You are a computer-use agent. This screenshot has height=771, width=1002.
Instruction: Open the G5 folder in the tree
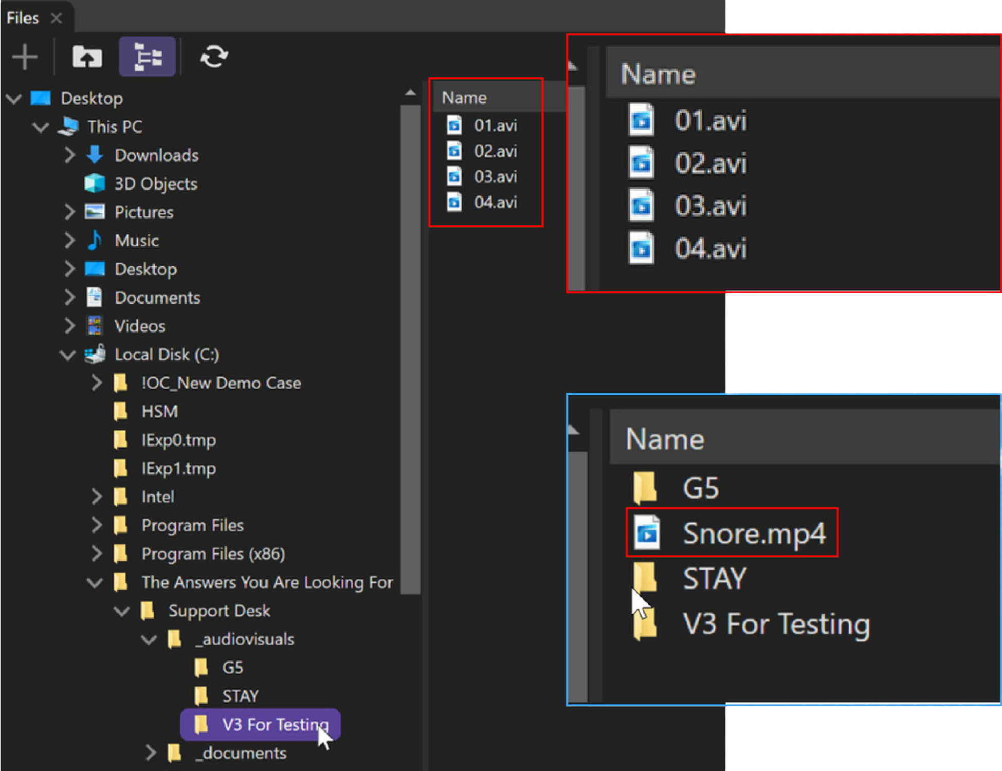pyautogui.click(x=232, y=668)
